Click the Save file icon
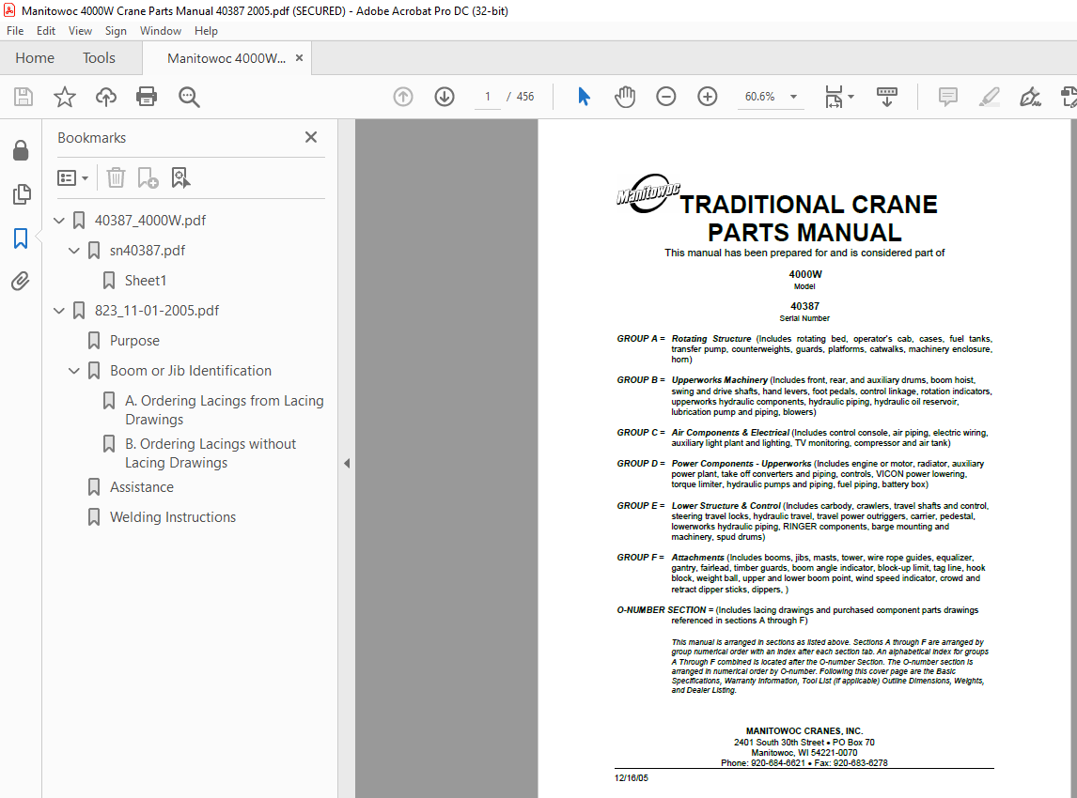The image size is (1077, 798). [23, 97]
